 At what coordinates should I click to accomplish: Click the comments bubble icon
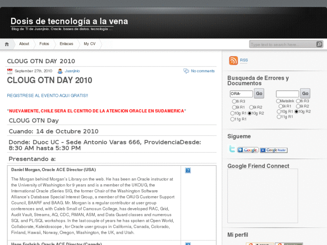coord(186,71)
